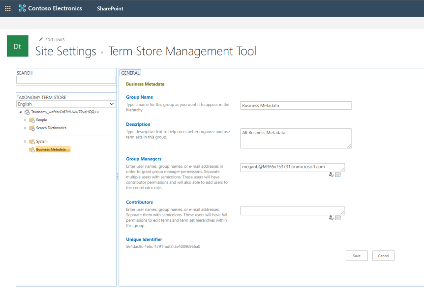Image resolution: width=424 pixels, height=295 pixels.
Task: Browse address book for Contributors
Action: 338,217
